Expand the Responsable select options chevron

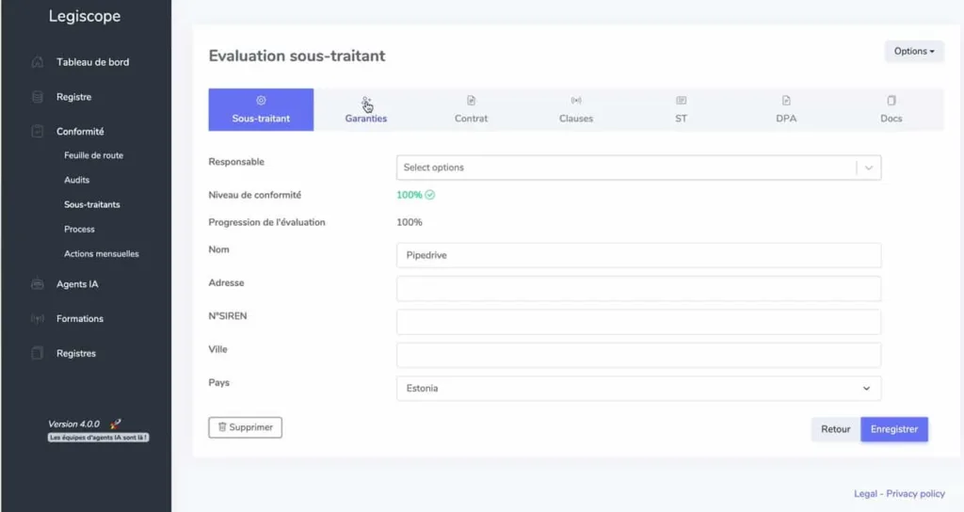tap(869, 168)
